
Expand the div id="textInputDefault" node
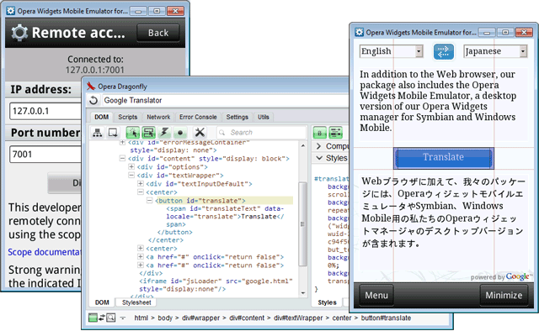click(x=141, y=183)
